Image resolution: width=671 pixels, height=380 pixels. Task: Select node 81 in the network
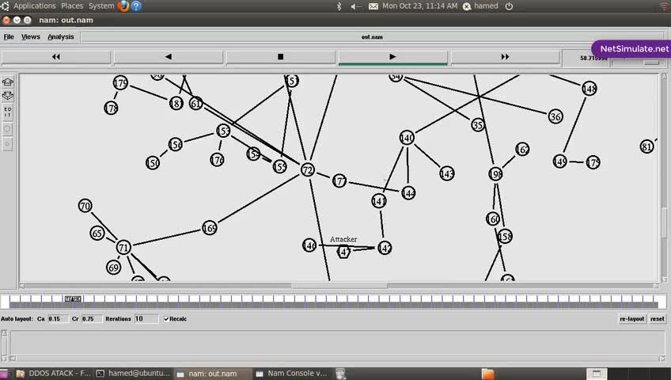pyautogui.click(x=647, y=146)
